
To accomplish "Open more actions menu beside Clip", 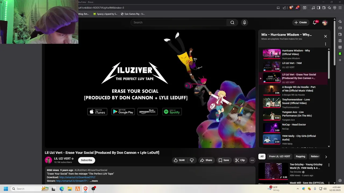I will (252, 160).
